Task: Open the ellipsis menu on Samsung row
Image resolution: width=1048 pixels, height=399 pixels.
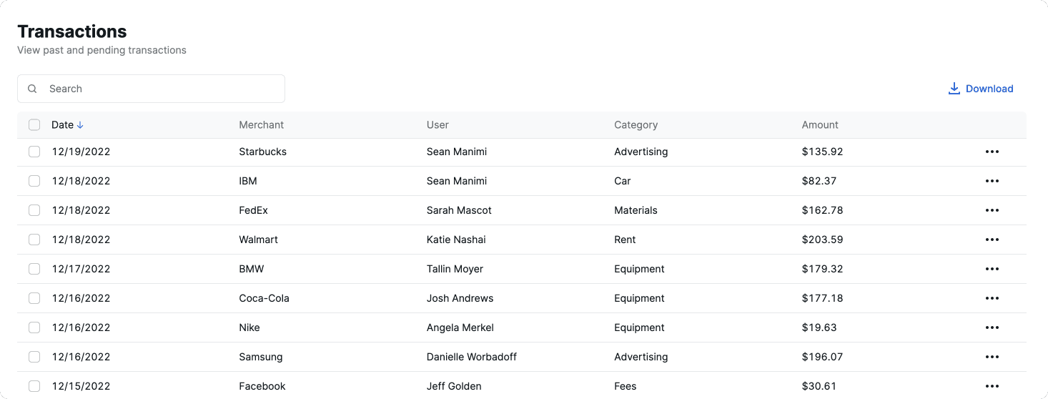Action: (x=992, y=357)
